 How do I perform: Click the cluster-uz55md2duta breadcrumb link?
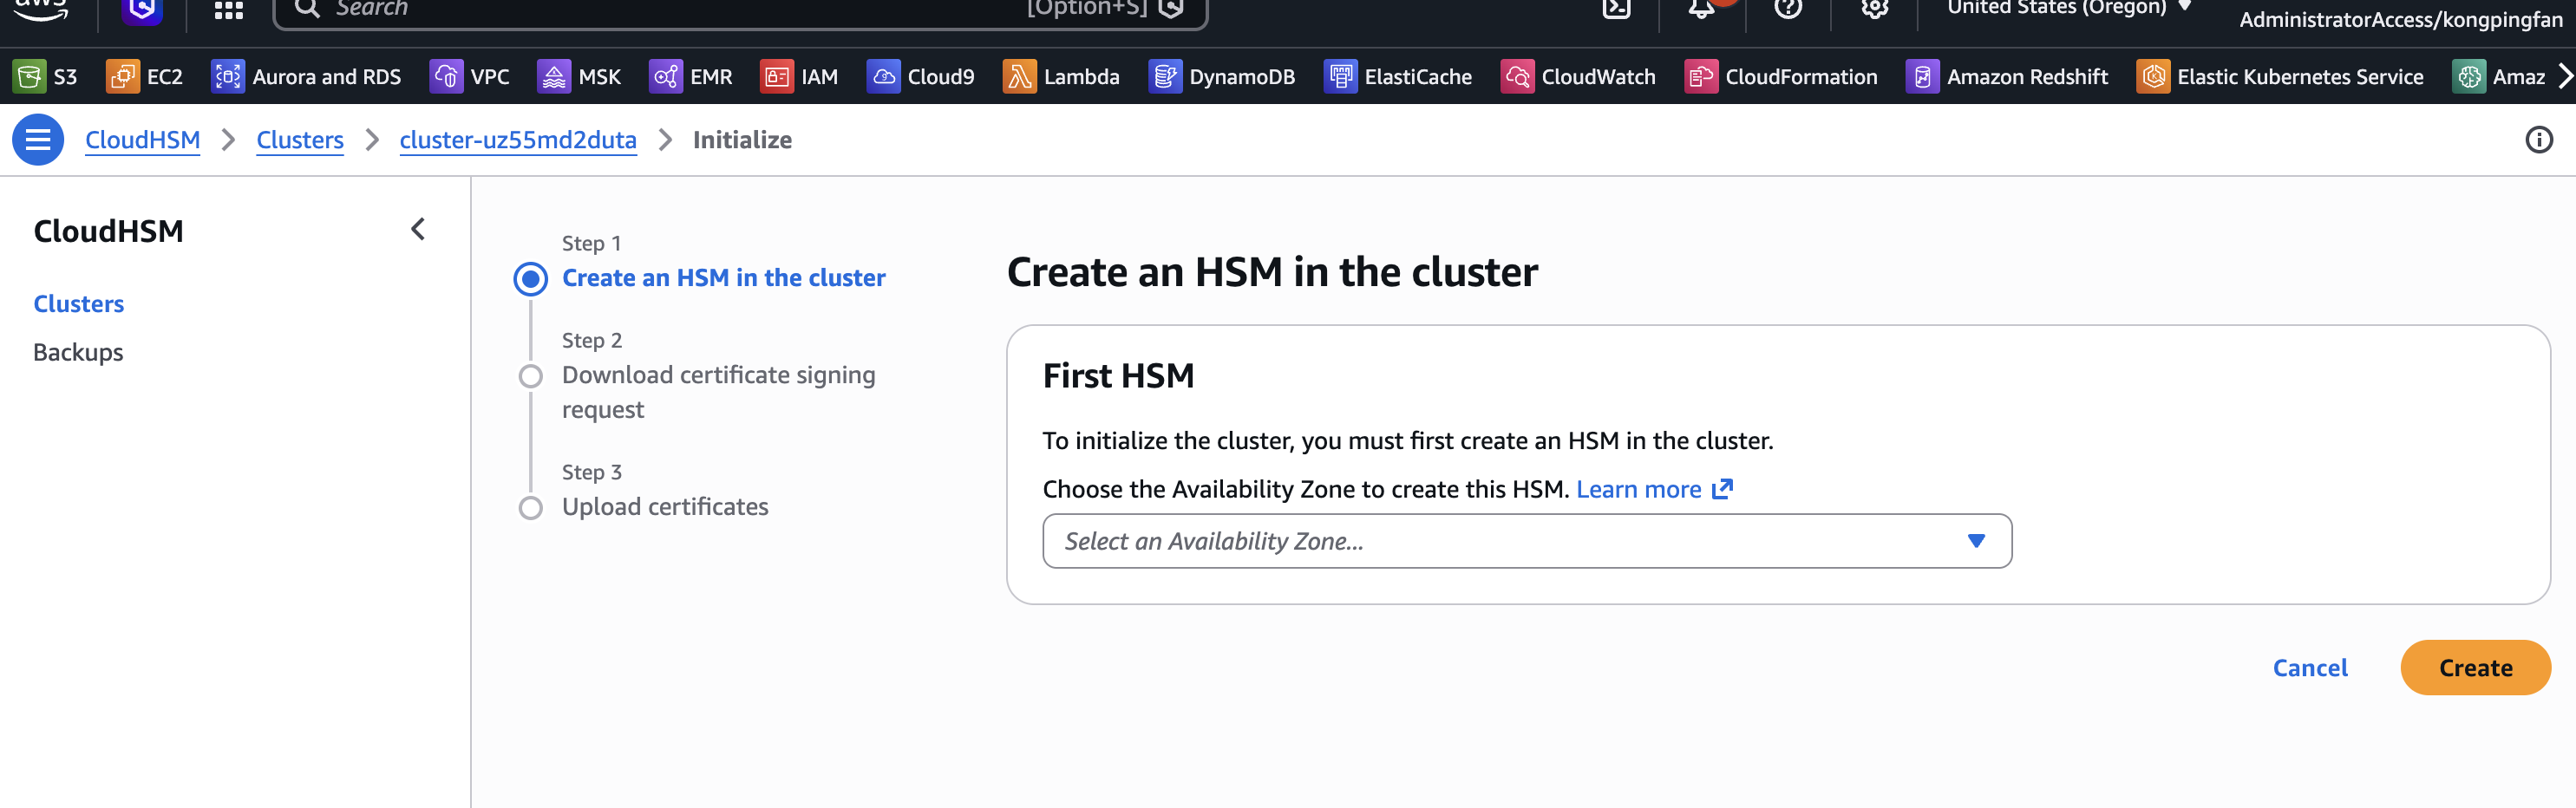click(x=518, y=140)
